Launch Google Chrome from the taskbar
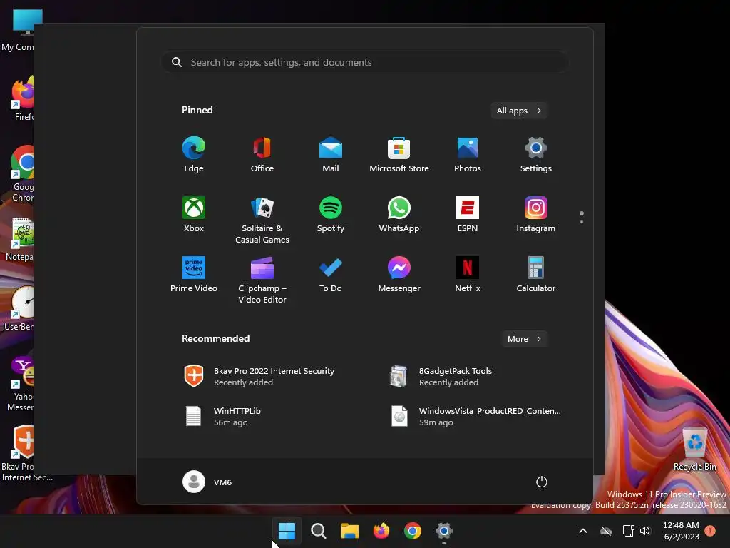 click(413, 531)
